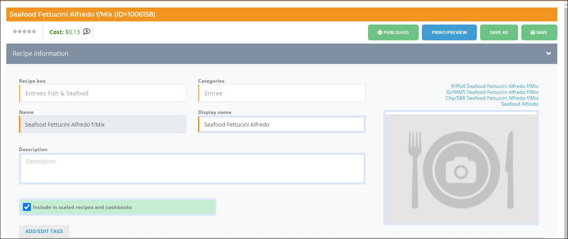Click the floppy disk icon on SAVE button

coord(532,32)
